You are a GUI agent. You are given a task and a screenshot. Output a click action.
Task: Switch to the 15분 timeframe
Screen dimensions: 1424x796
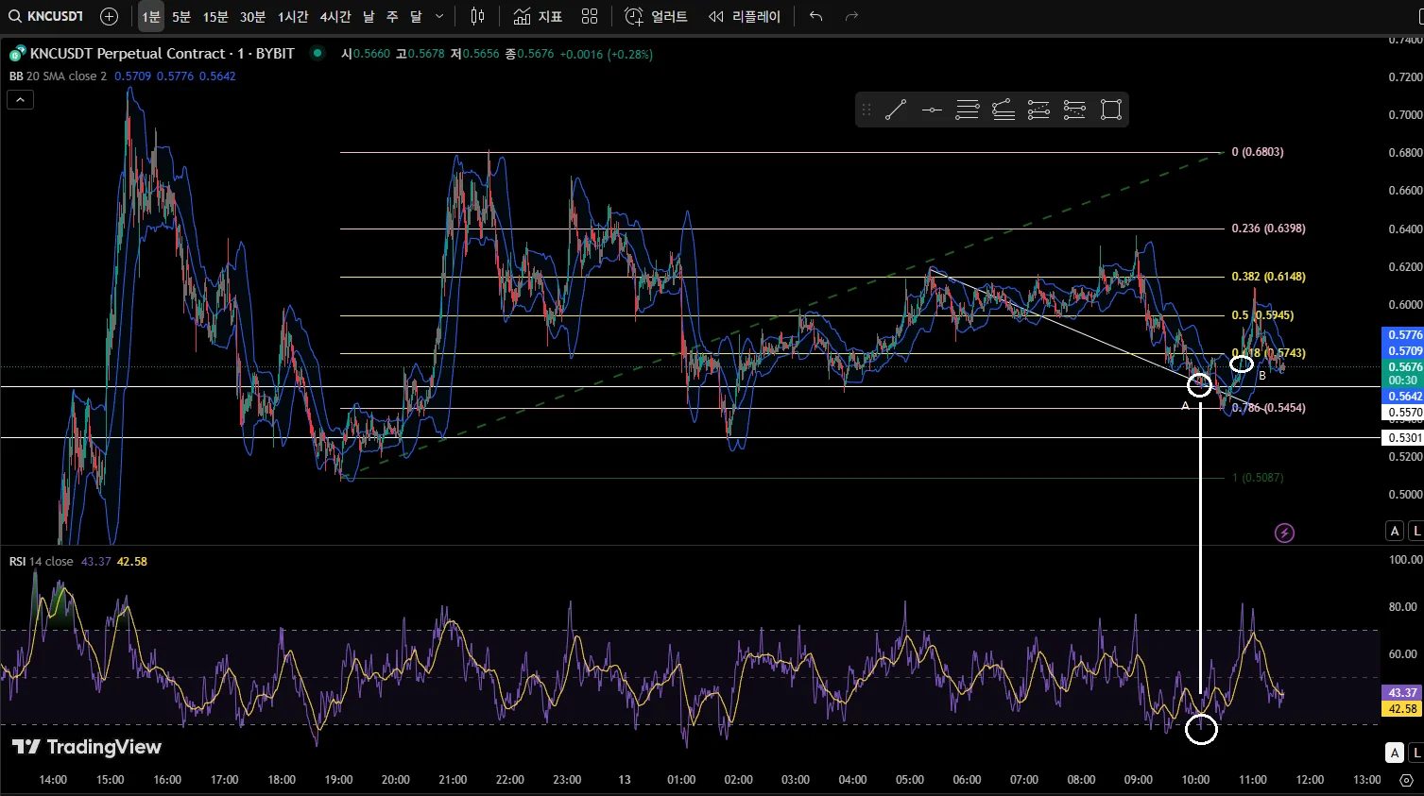coord(215,16)
